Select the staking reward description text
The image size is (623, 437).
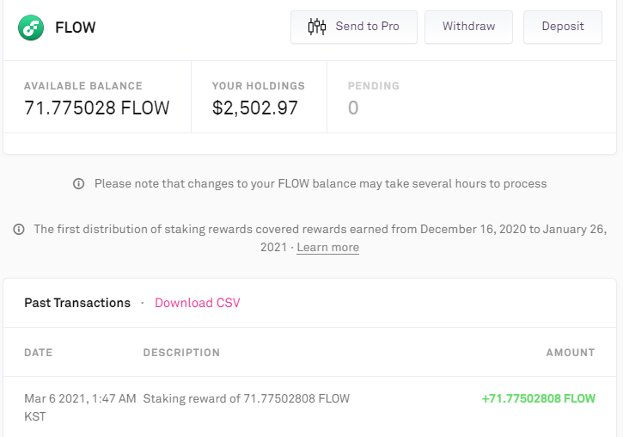pyautogui.click(x=246, y=399)
